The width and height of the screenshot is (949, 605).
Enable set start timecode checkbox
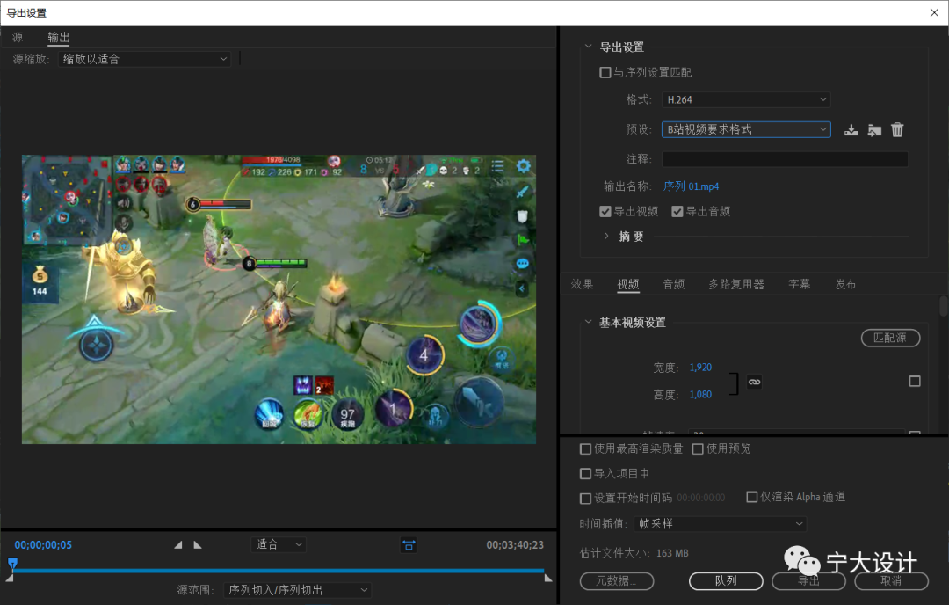coord(585,499)
